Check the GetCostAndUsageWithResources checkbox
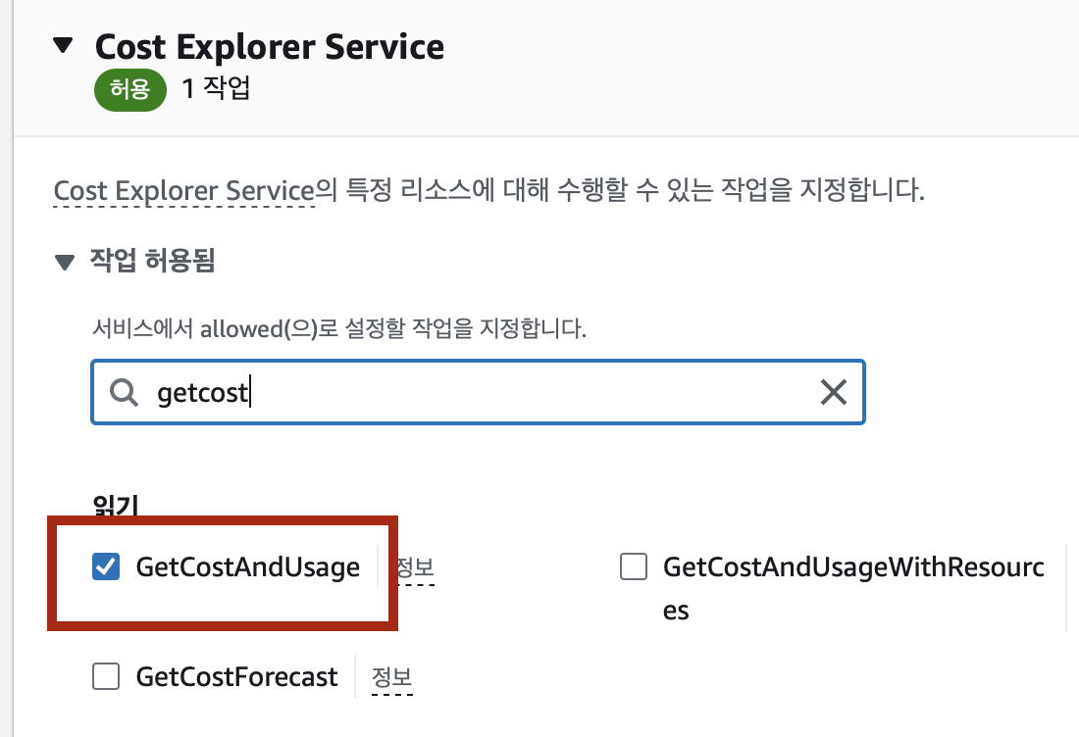 633,567
